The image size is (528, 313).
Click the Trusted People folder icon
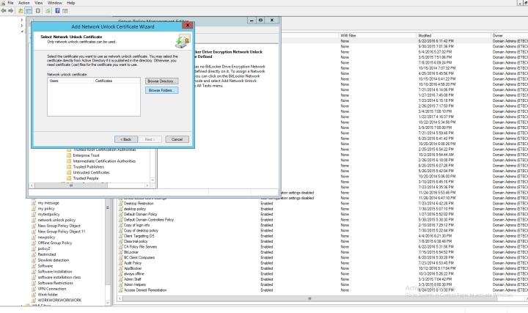coord(69,178)
